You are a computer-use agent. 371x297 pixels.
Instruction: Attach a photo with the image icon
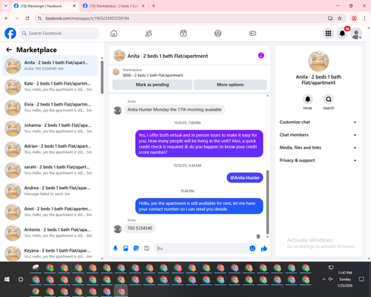pyautogui.click(x=125, y=248)
